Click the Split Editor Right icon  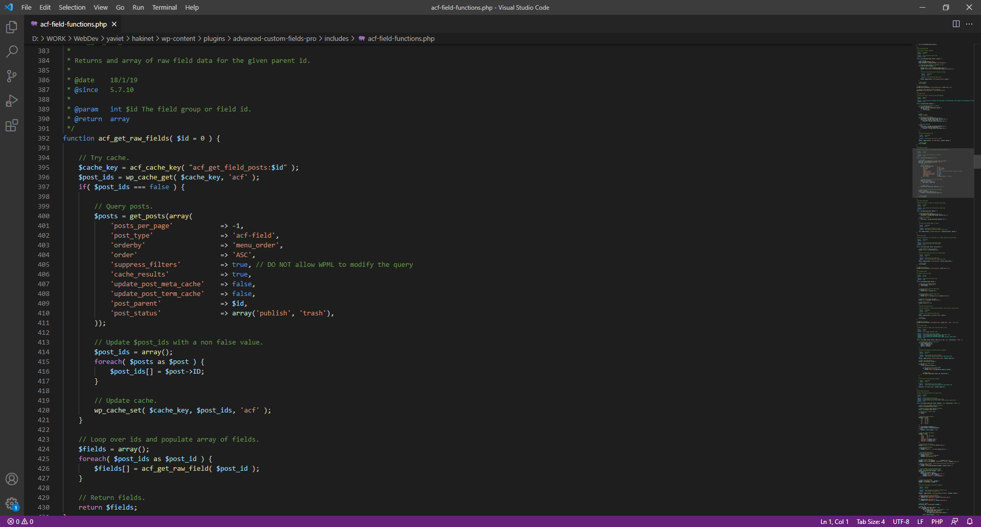pos(956,24)
